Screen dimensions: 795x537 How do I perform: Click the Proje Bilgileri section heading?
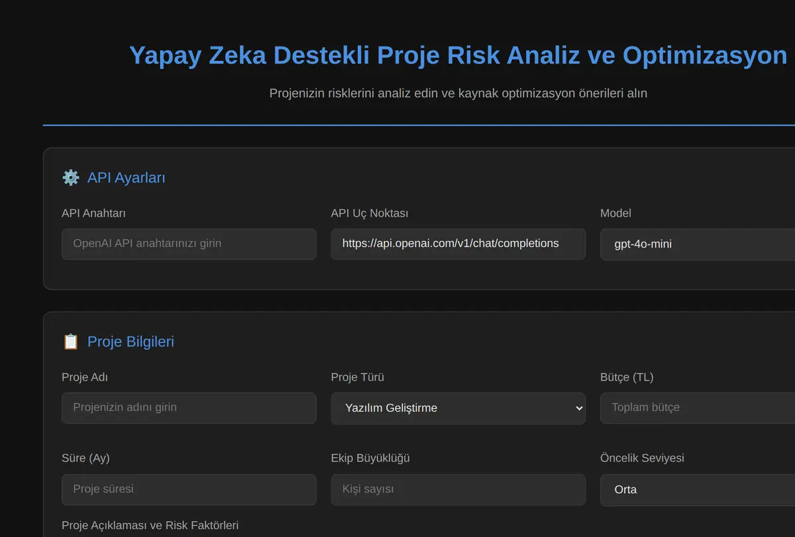(131, 342)
